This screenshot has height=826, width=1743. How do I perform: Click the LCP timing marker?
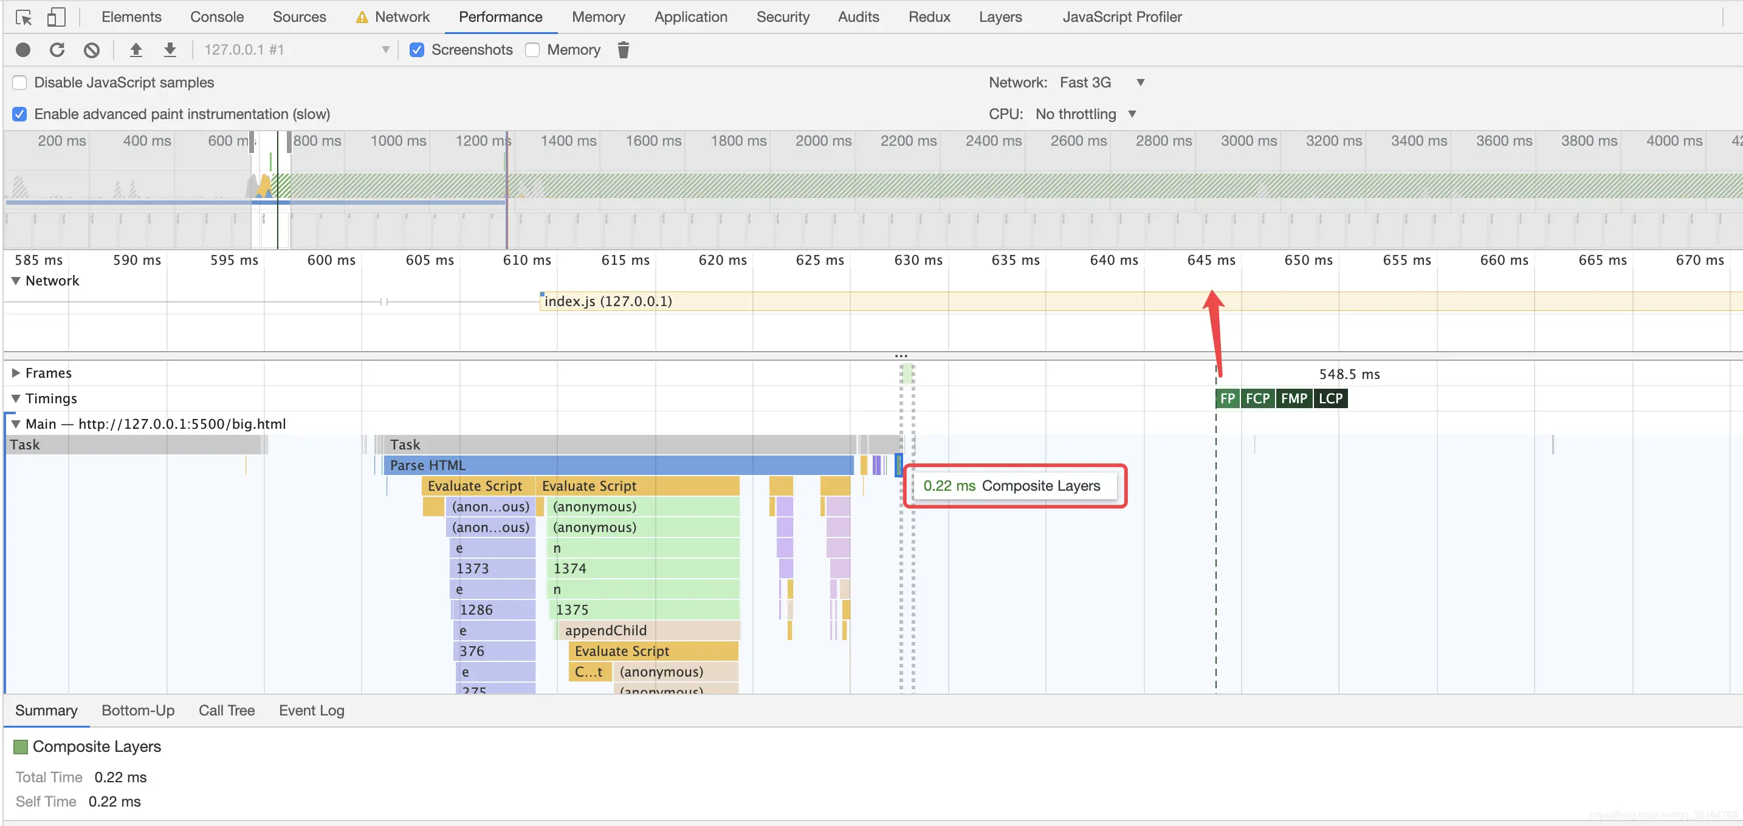1330,398
